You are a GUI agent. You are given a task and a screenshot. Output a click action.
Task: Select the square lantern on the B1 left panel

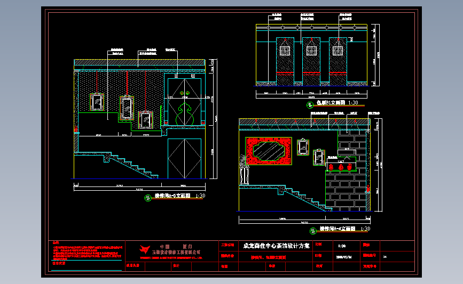tap(285, 51)
